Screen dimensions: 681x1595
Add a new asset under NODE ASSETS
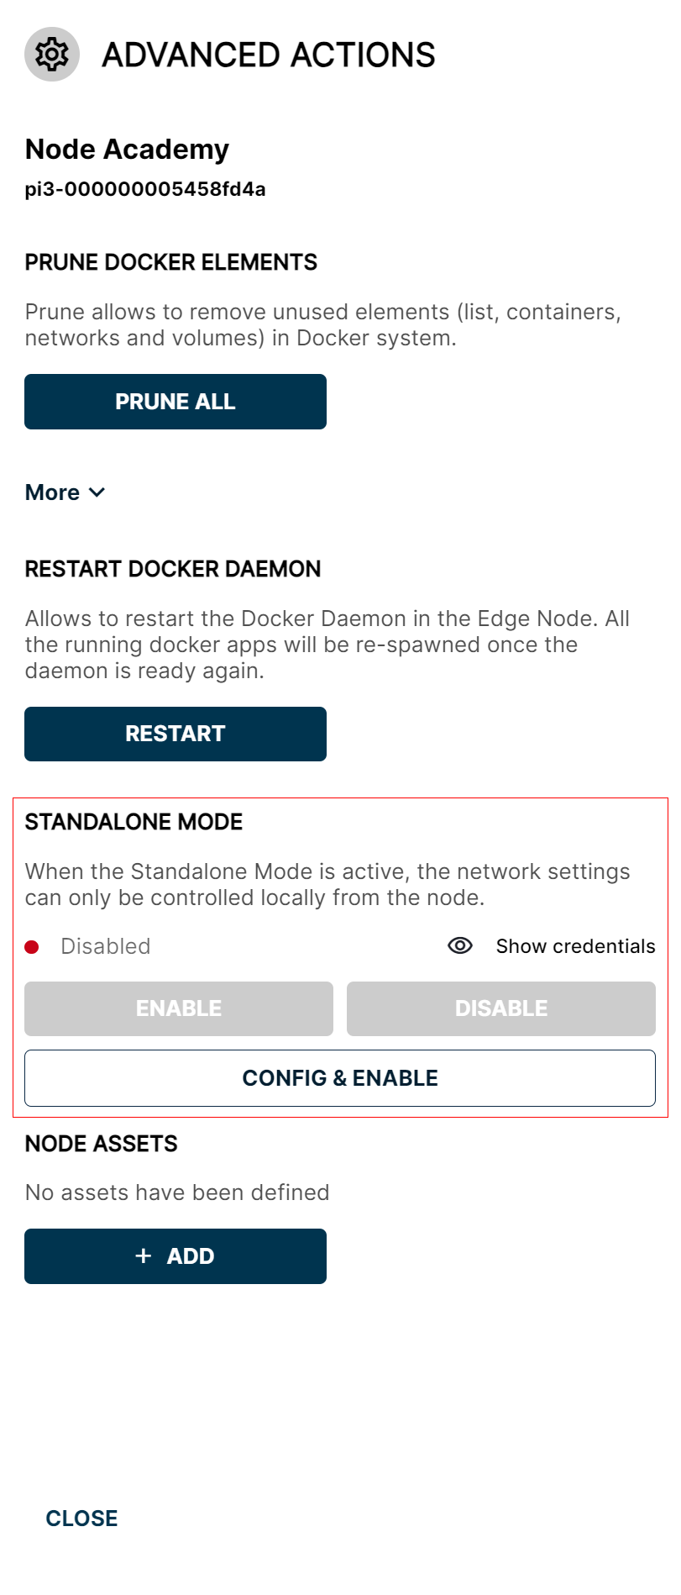(175, 1255)
